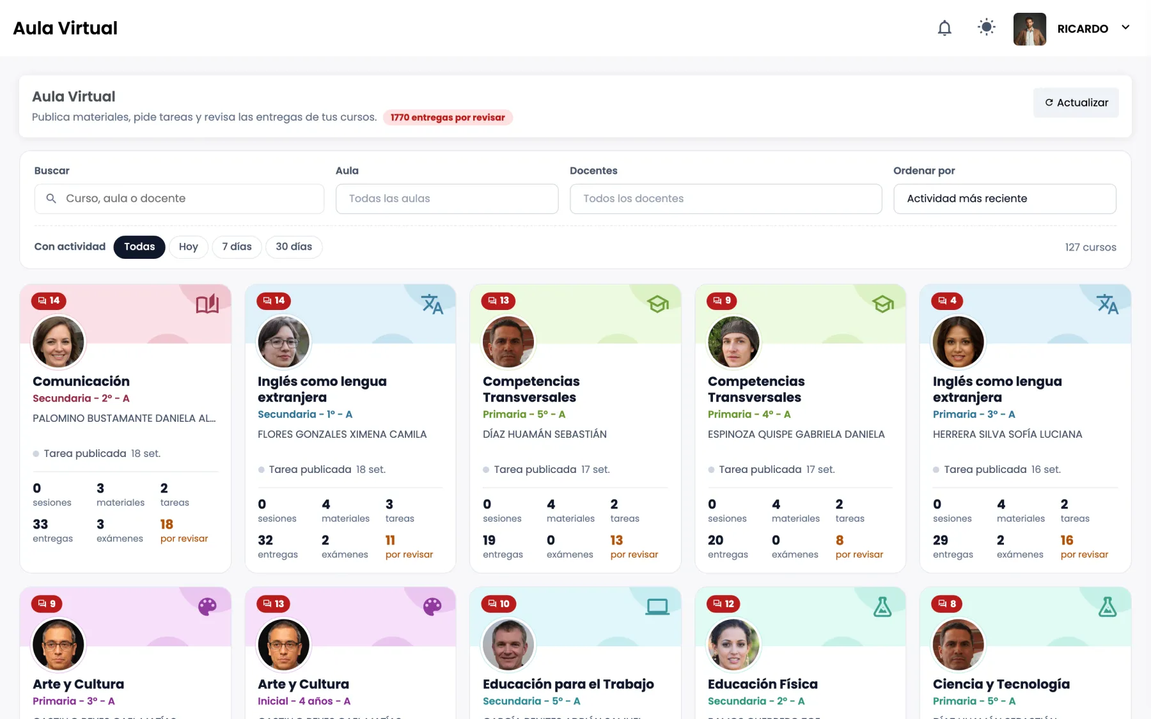1151x719 pixels.
Task: Focus the Curso, aula o docente search field
Action: 179,199
